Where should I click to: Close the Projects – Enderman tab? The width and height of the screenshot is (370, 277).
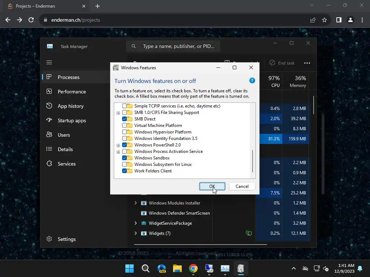[x=84, y=6]
